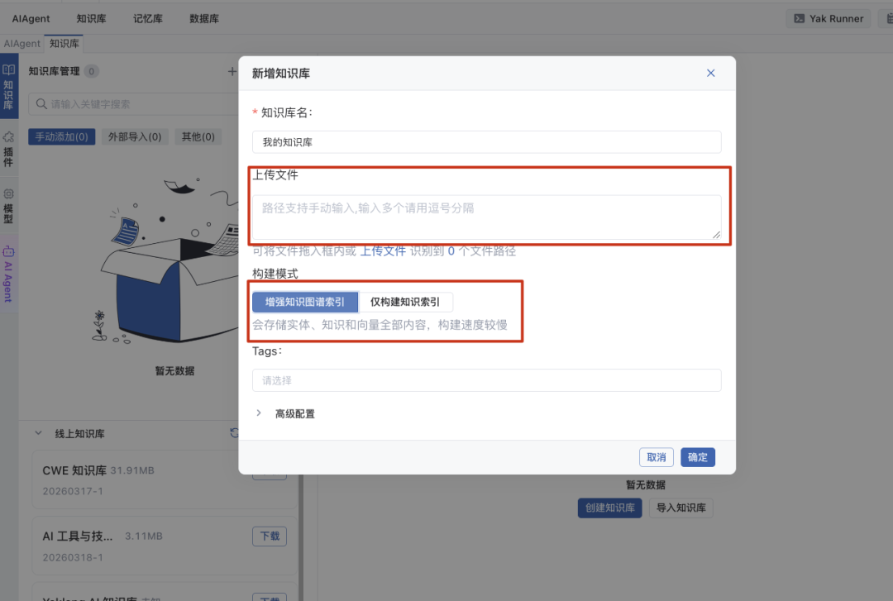Click the 20260317-1 version text
The height and width of the screenshot is (601, 893).
click(x=73, y=491)
